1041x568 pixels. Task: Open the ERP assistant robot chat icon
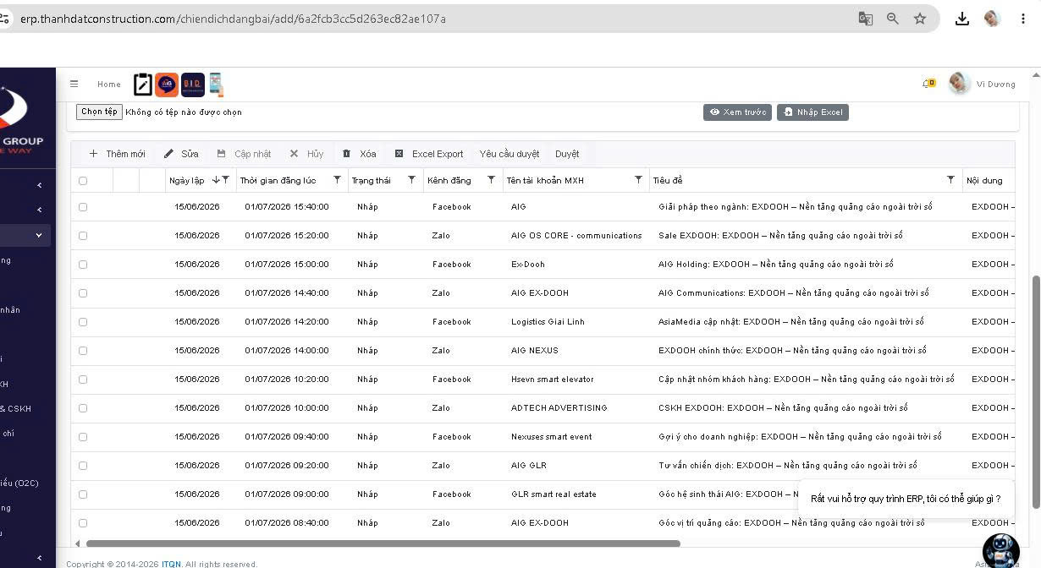tap(1001, 549)
